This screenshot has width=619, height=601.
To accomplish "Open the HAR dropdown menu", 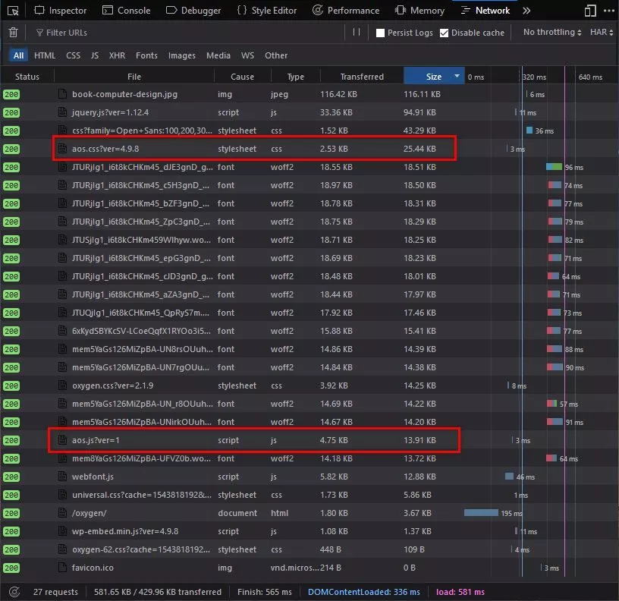I will click(602, 33).
